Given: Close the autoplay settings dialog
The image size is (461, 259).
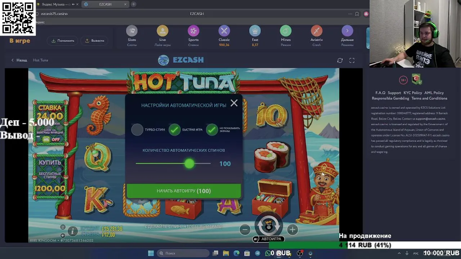Looking at the screenshot, I should (234, 103).
